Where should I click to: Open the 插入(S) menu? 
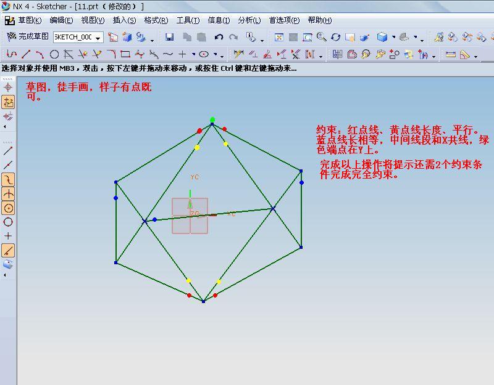pyautogui.click(x=125, y=20)
